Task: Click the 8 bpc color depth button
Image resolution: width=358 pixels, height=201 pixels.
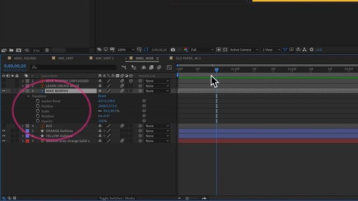Action: click(36, 50)
